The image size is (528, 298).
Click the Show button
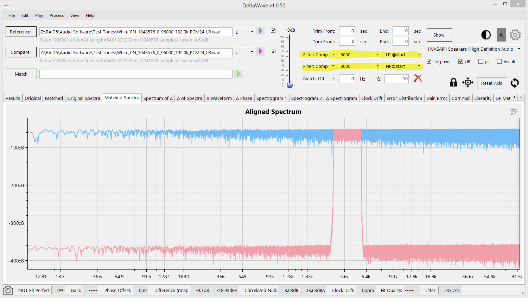point(439,35)
